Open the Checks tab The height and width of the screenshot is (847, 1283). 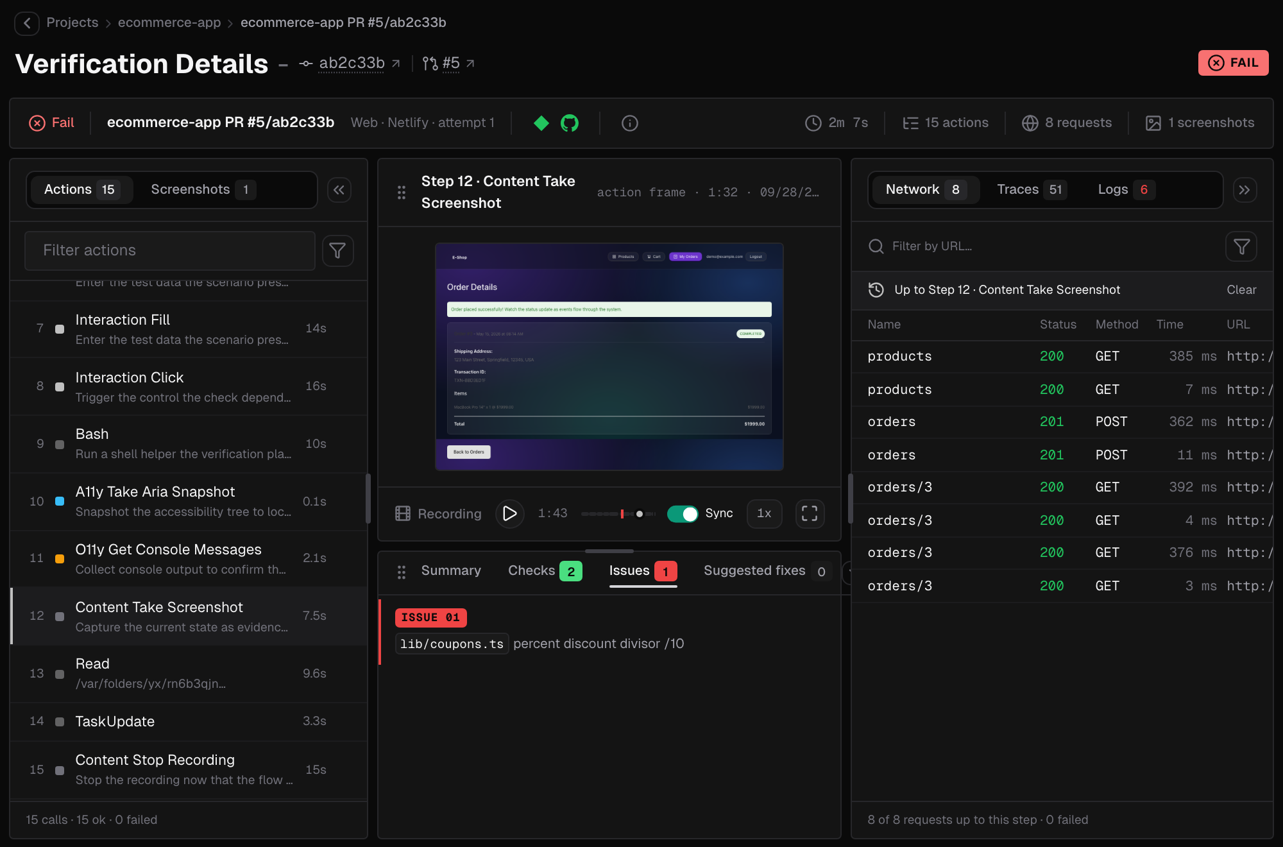point(545,571)
